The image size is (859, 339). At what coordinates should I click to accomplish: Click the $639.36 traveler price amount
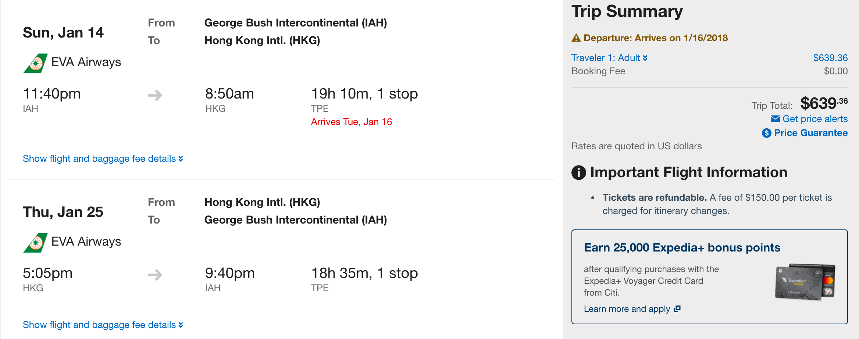click(x=830, y=58)
